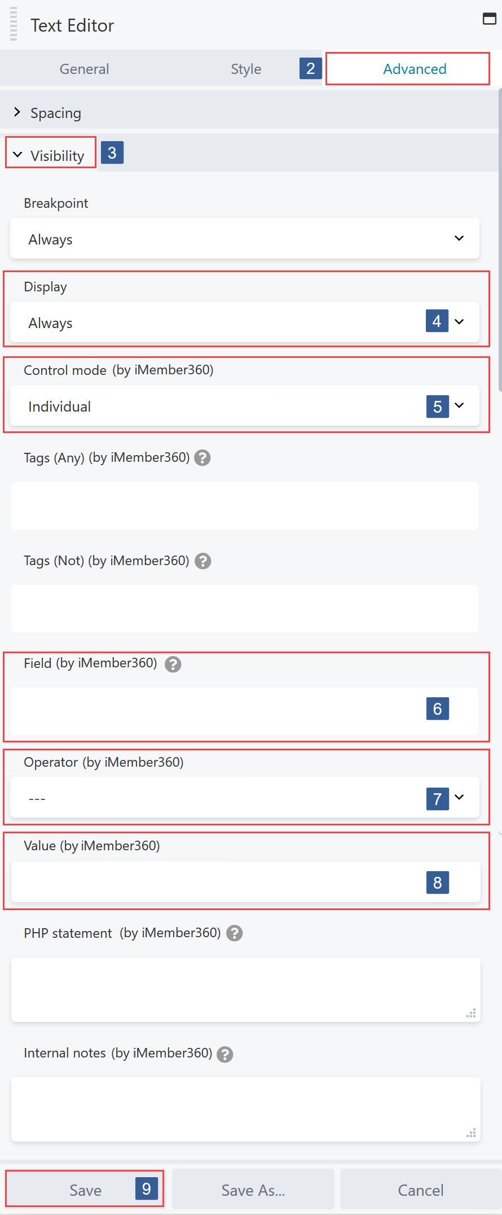Image resolution: width=502 pixels, height=1215 pixels.
Task: Switch to the General tab
Action: (x=83, y=68)
